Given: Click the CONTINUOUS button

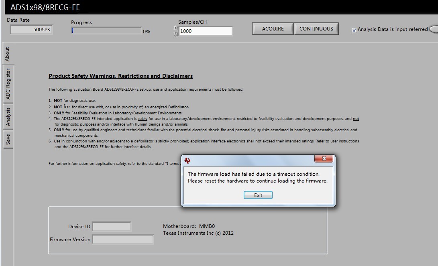Looking at the screenshot, I should (316, 29).
